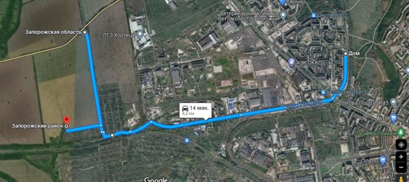
Task: Click the АТБ shopping cart pin
Action: [393, 118]
